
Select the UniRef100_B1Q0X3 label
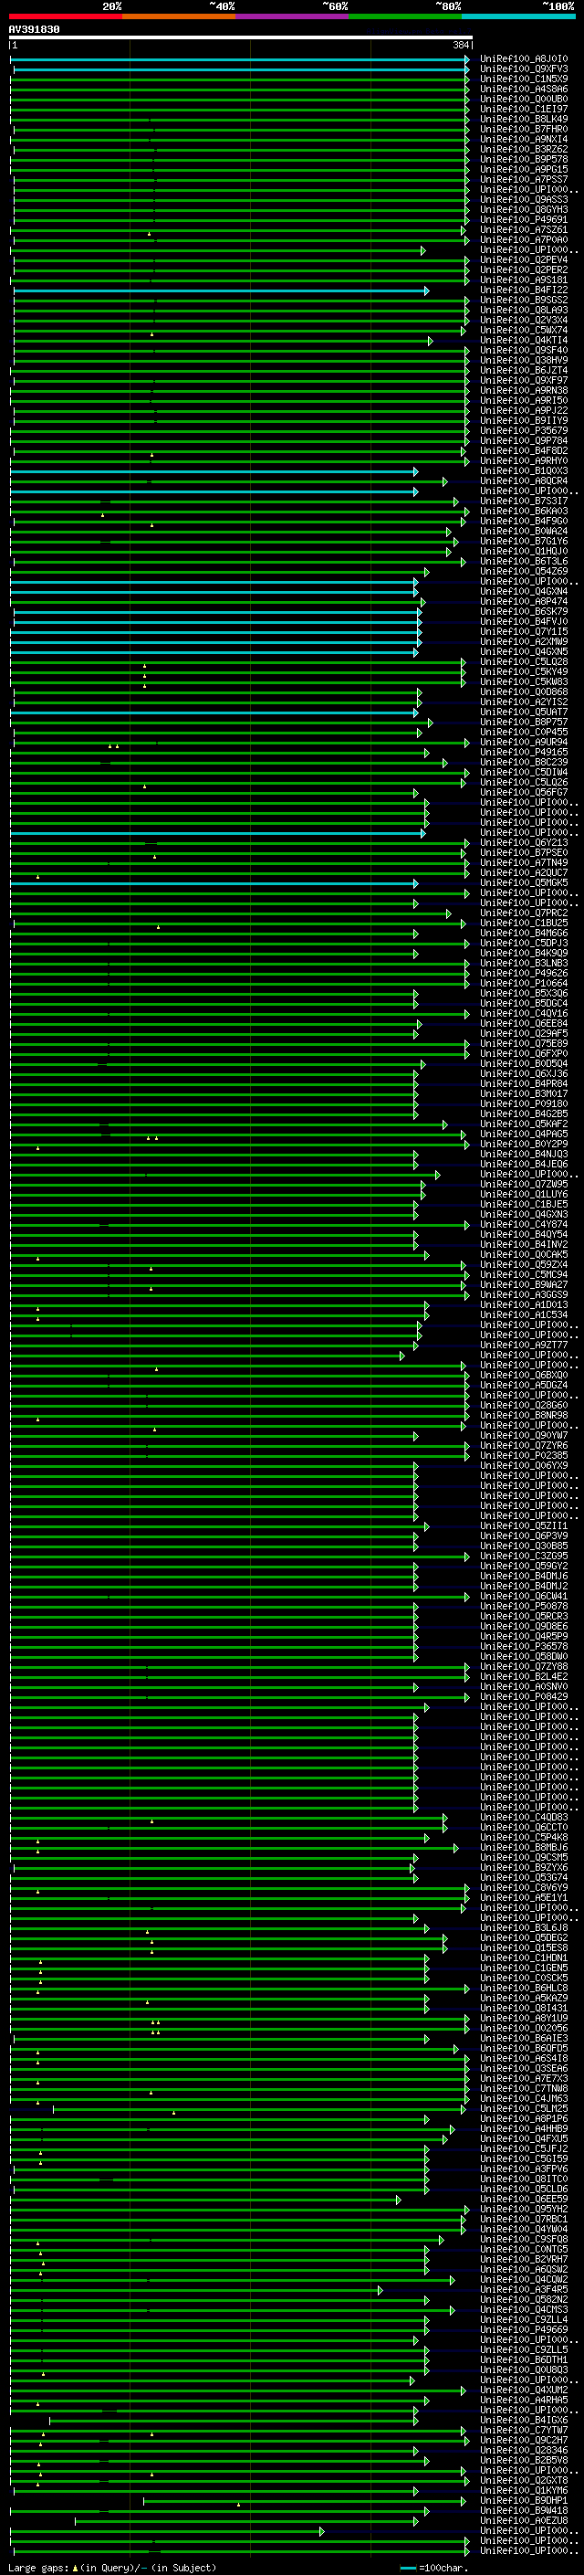pyautogui.click(x=524, y=470)
